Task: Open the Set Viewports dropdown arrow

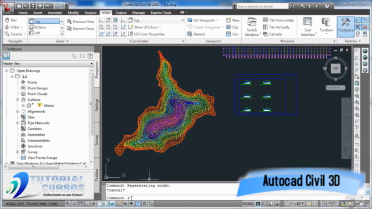Action: point(217,20)
